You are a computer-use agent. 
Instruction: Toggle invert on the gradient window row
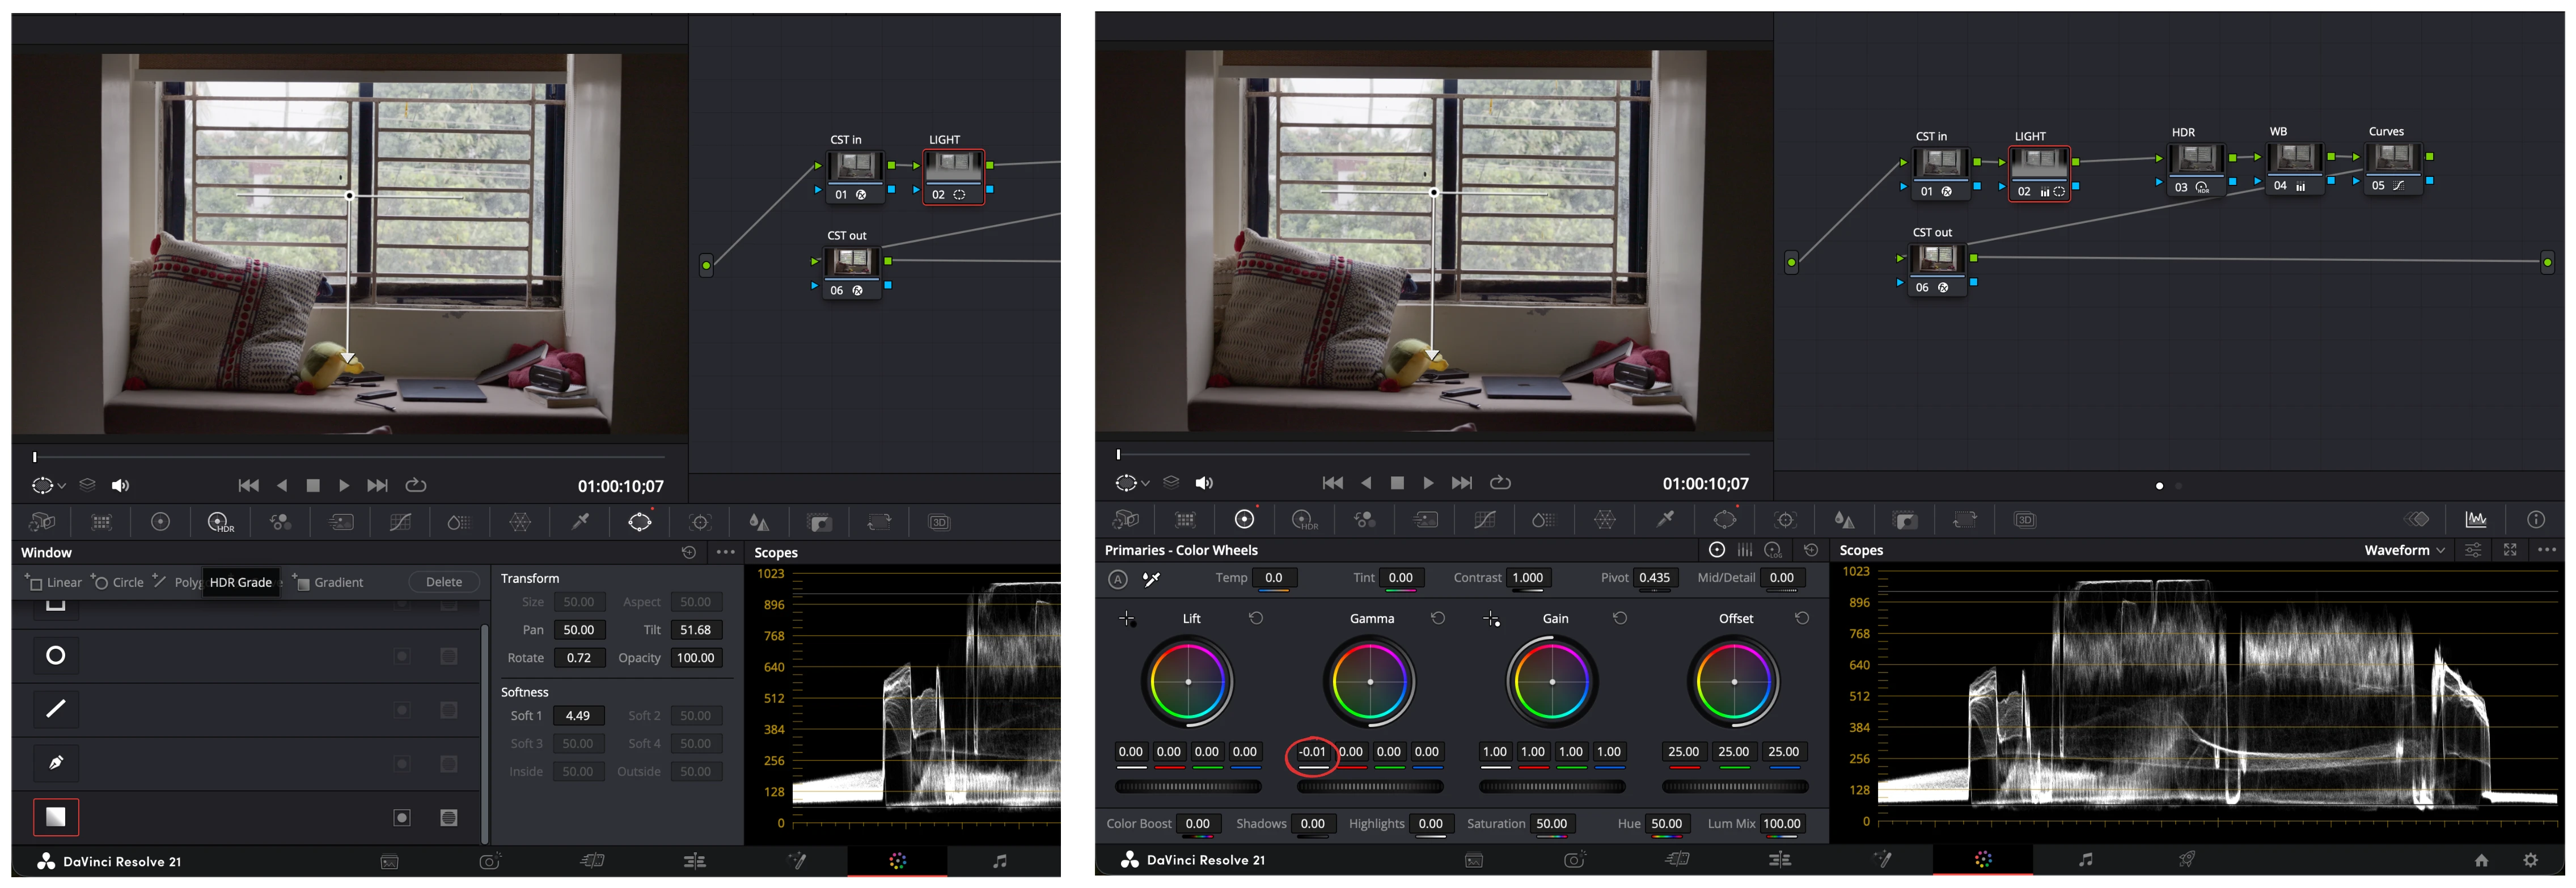[x=402, y=818]
